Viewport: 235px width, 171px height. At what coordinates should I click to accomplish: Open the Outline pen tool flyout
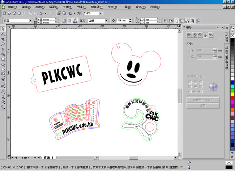[3, 96]
